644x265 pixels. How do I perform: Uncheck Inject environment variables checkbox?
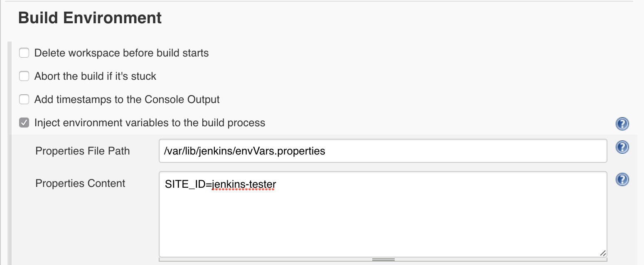25,123
